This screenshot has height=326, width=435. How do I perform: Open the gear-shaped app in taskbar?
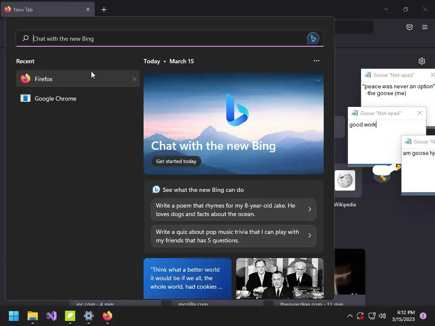coord(89,316)
